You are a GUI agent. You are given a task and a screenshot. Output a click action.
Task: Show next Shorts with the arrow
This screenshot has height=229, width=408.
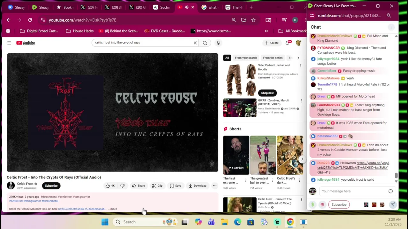pyautogui.click(x=302, y=159)
